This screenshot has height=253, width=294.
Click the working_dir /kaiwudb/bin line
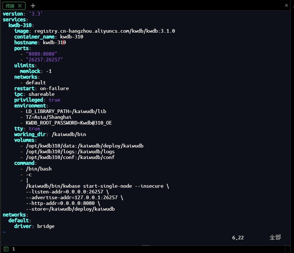click(50, 134)
